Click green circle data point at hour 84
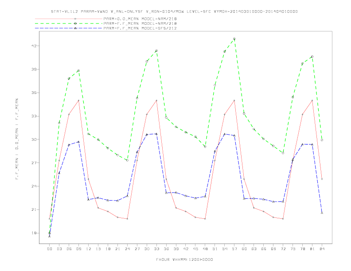 [322, 140]
